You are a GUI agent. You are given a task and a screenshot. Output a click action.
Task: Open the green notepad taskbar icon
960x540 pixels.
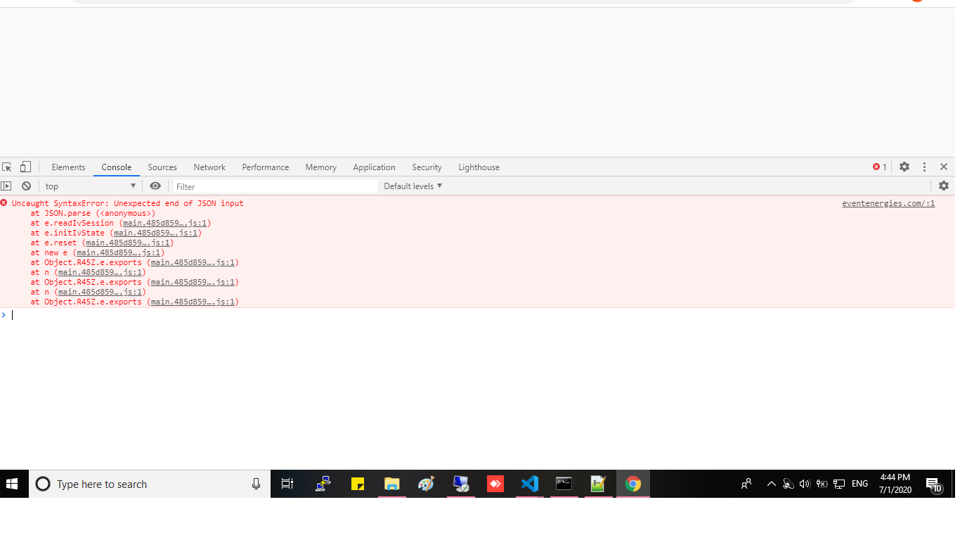598,484
